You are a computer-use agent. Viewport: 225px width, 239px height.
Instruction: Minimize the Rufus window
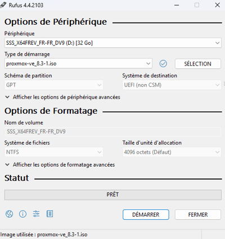tap(177, 5)
